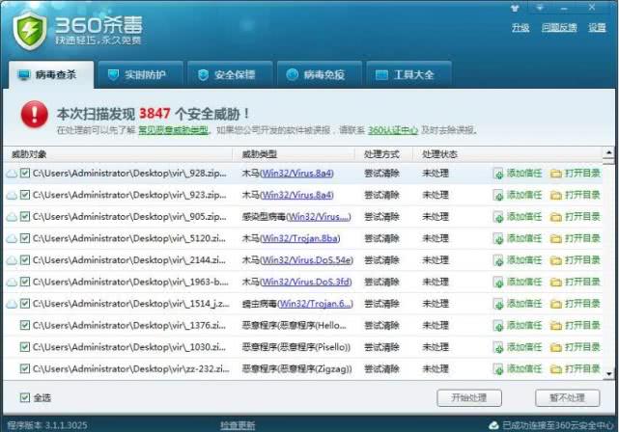Click 添加信任 icon for _5120.zi row
The width and height of the screenshot is (619, 432).
(498, 238)
